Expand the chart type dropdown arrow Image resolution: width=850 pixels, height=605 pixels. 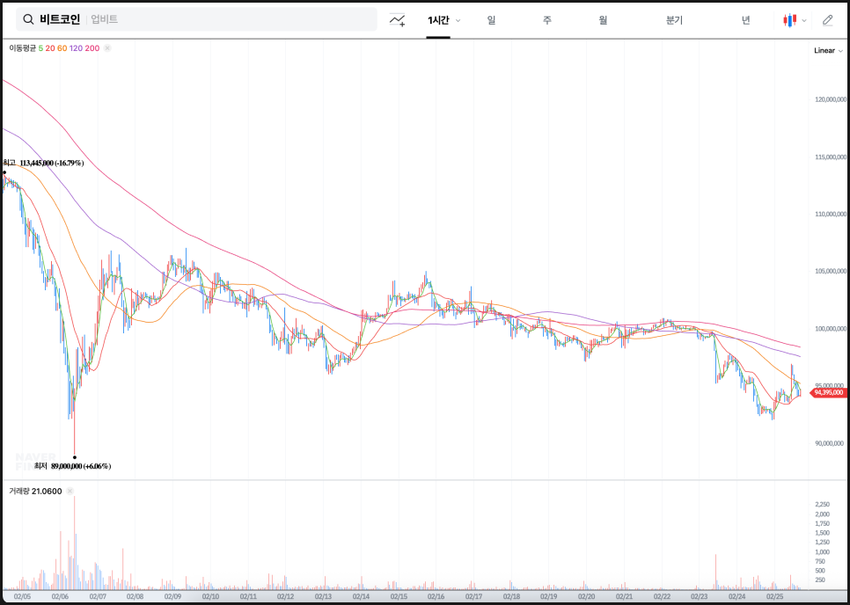click(x=803, y=20)
